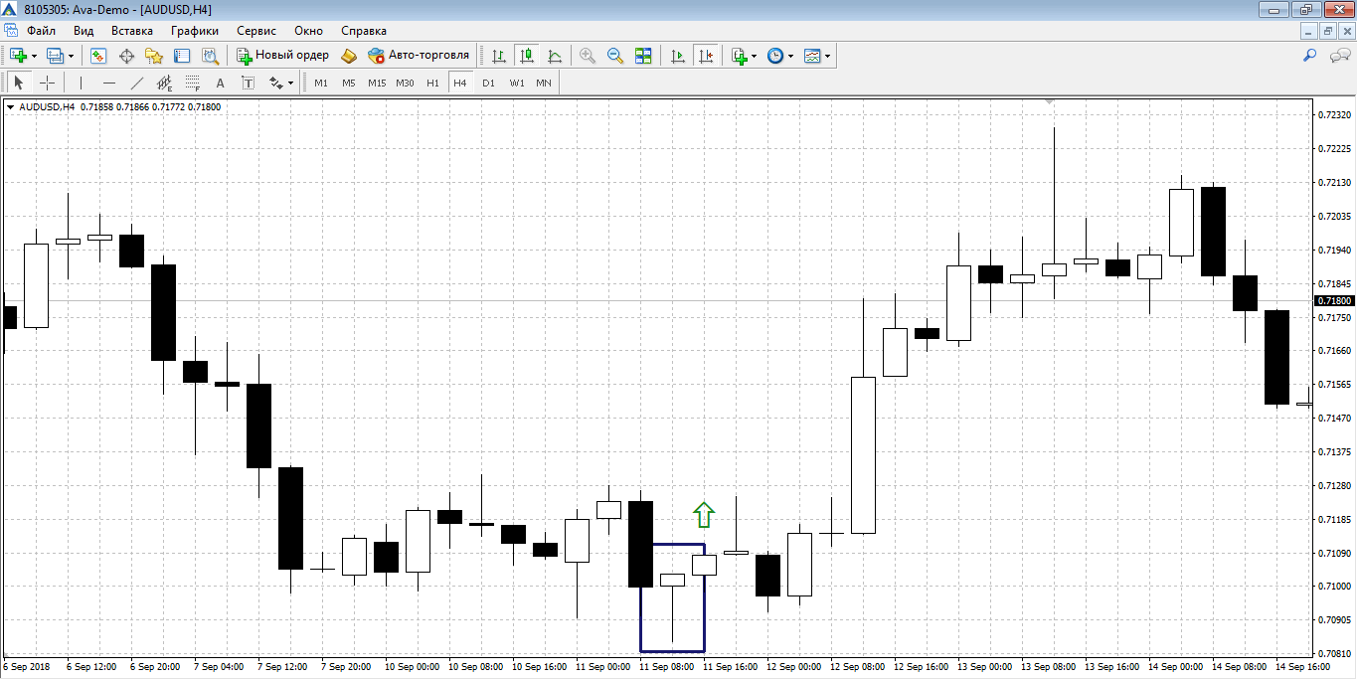Expand the new chart dropdown arrow

[x=34, y=56]
